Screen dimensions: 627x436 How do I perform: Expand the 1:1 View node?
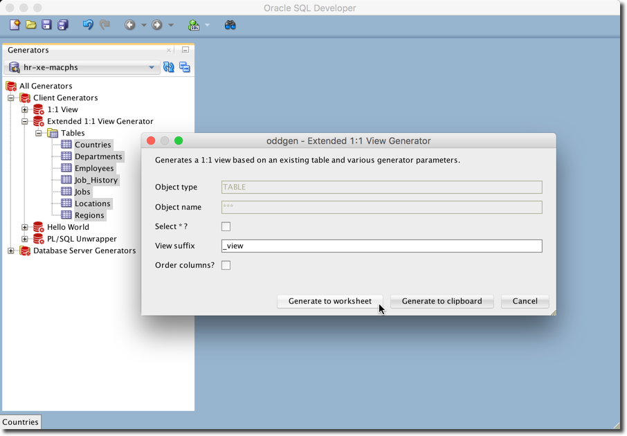pyautogui.click(x=24, y=109)
